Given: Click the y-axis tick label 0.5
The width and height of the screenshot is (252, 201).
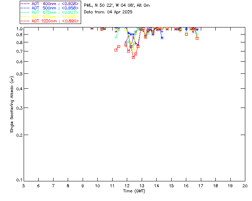Looking at the screenshot, I should point(19,74).
